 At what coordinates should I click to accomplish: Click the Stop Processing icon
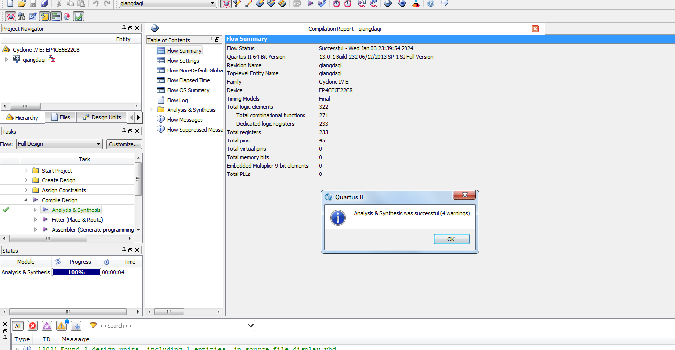pyautogui.click(x=296, y=3)
